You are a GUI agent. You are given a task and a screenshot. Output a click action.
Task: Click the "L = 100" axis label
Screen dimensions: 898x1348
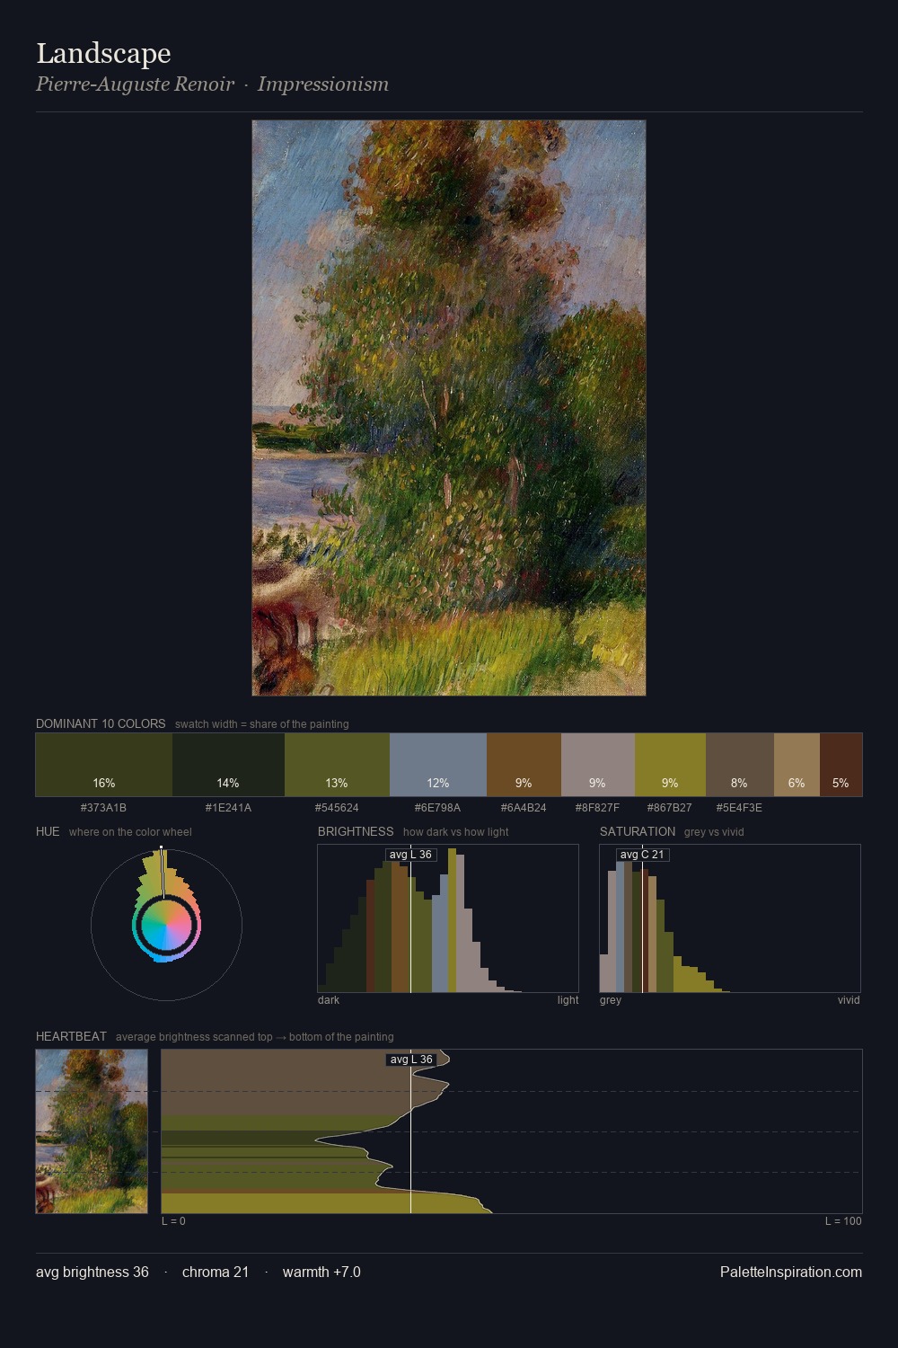(x=843, y=1221)
